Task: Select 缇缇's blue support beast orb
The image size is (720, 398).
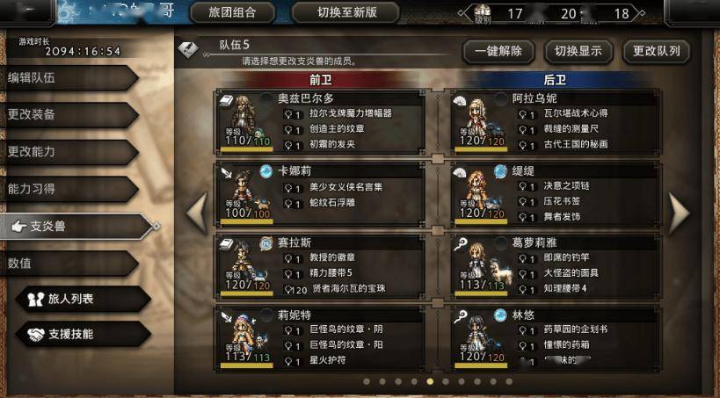Action: coord(500,171)
